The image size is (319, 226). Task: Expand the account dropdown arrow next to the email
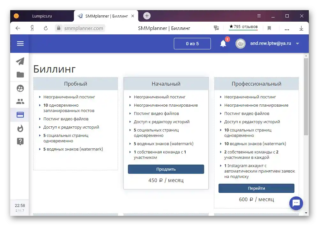coord(297,44)
